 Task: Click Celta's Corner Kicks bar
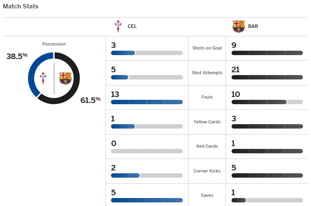(x=147, y=175)
